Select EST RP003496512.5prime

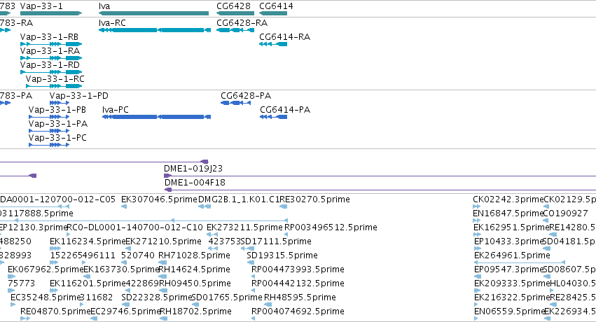click(331, 227)
